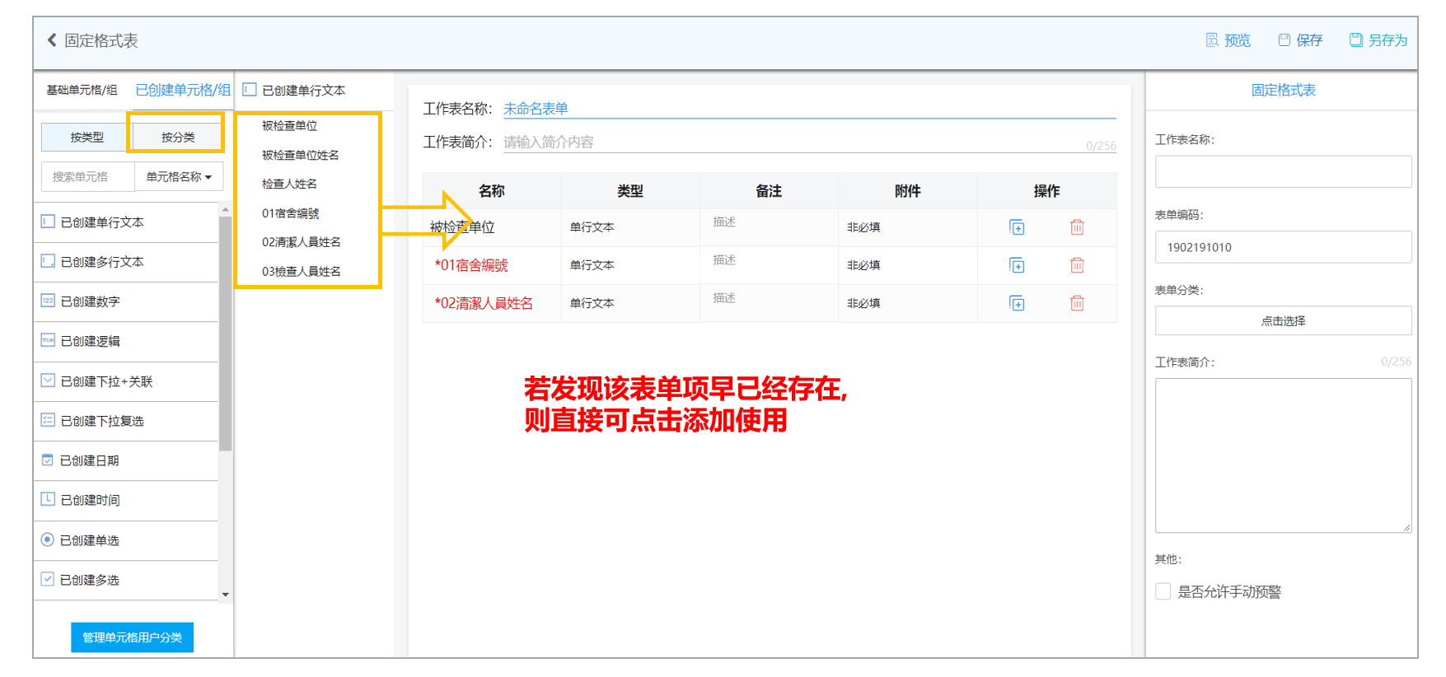Screen dimensions: 1446x677
Task: Click 非必填 in the 02清潔人員姓名 row
Action: point(863,303)
